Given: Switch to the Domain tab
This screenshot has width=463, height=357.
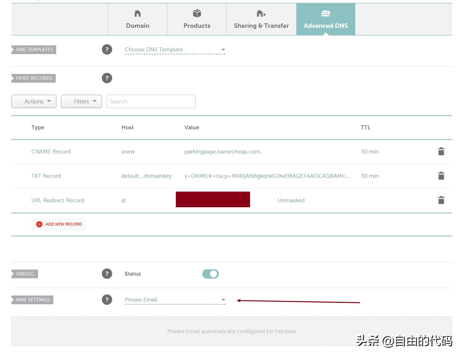Looking at the screenshot, I should 138,19.
